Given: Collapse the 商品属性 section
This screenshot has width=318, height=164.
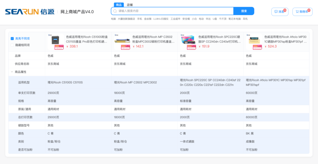Looking at the screenshot, I should pos(12,72).
